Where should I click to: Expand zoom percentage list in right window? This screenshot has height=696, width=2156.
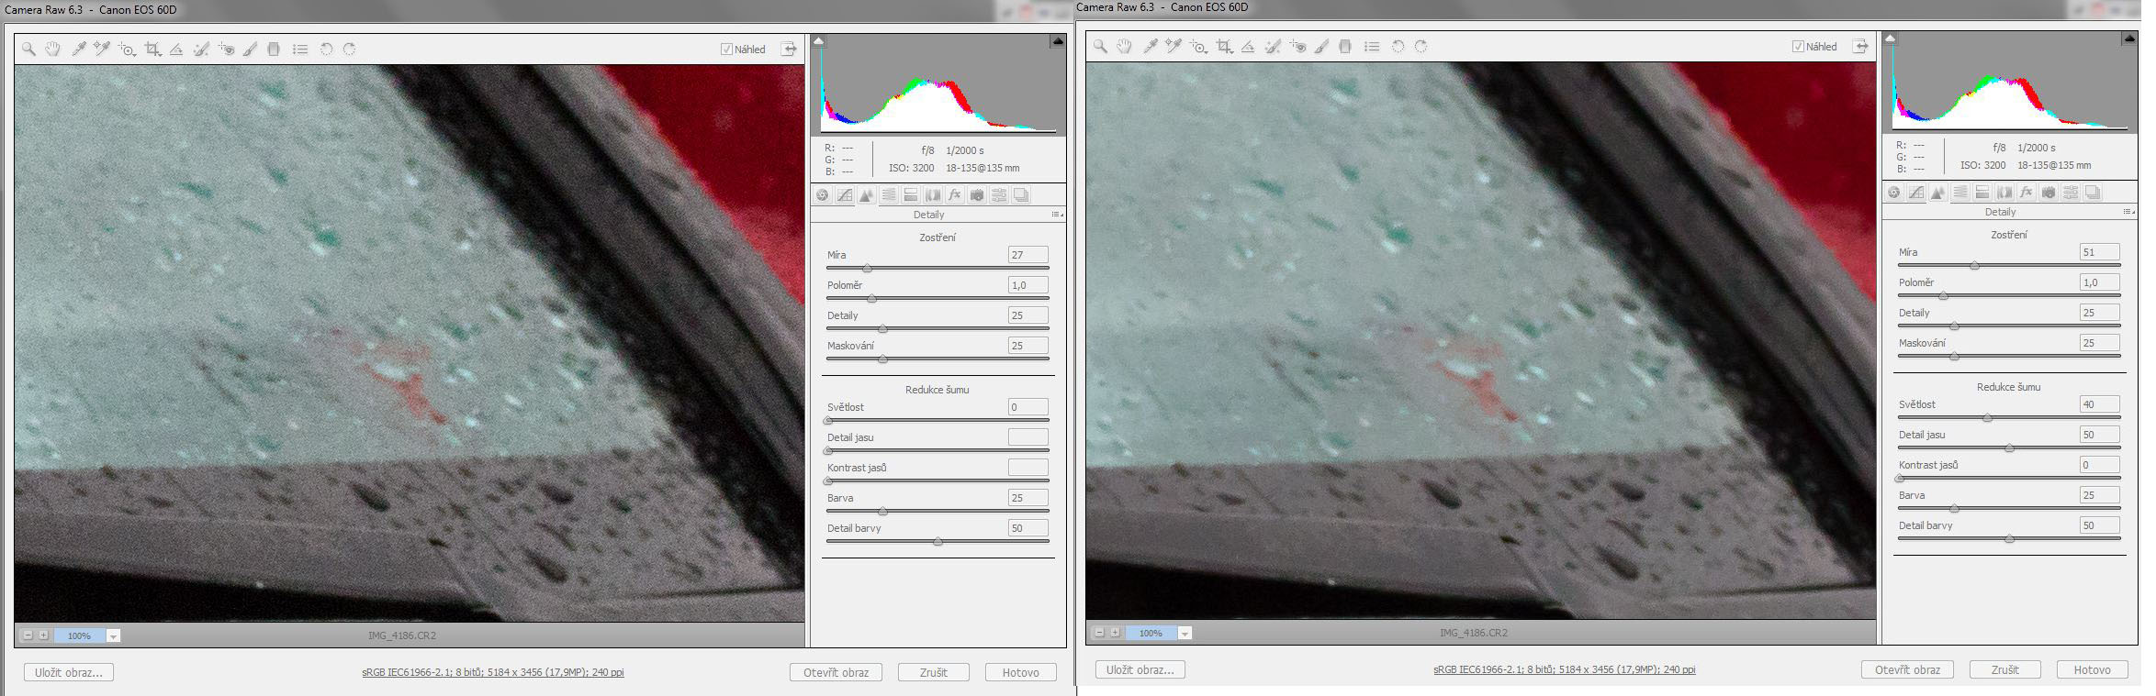pyautogui.click(x=1185, y=633)
